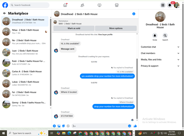Click the 8727047884 message bubble

67,116
